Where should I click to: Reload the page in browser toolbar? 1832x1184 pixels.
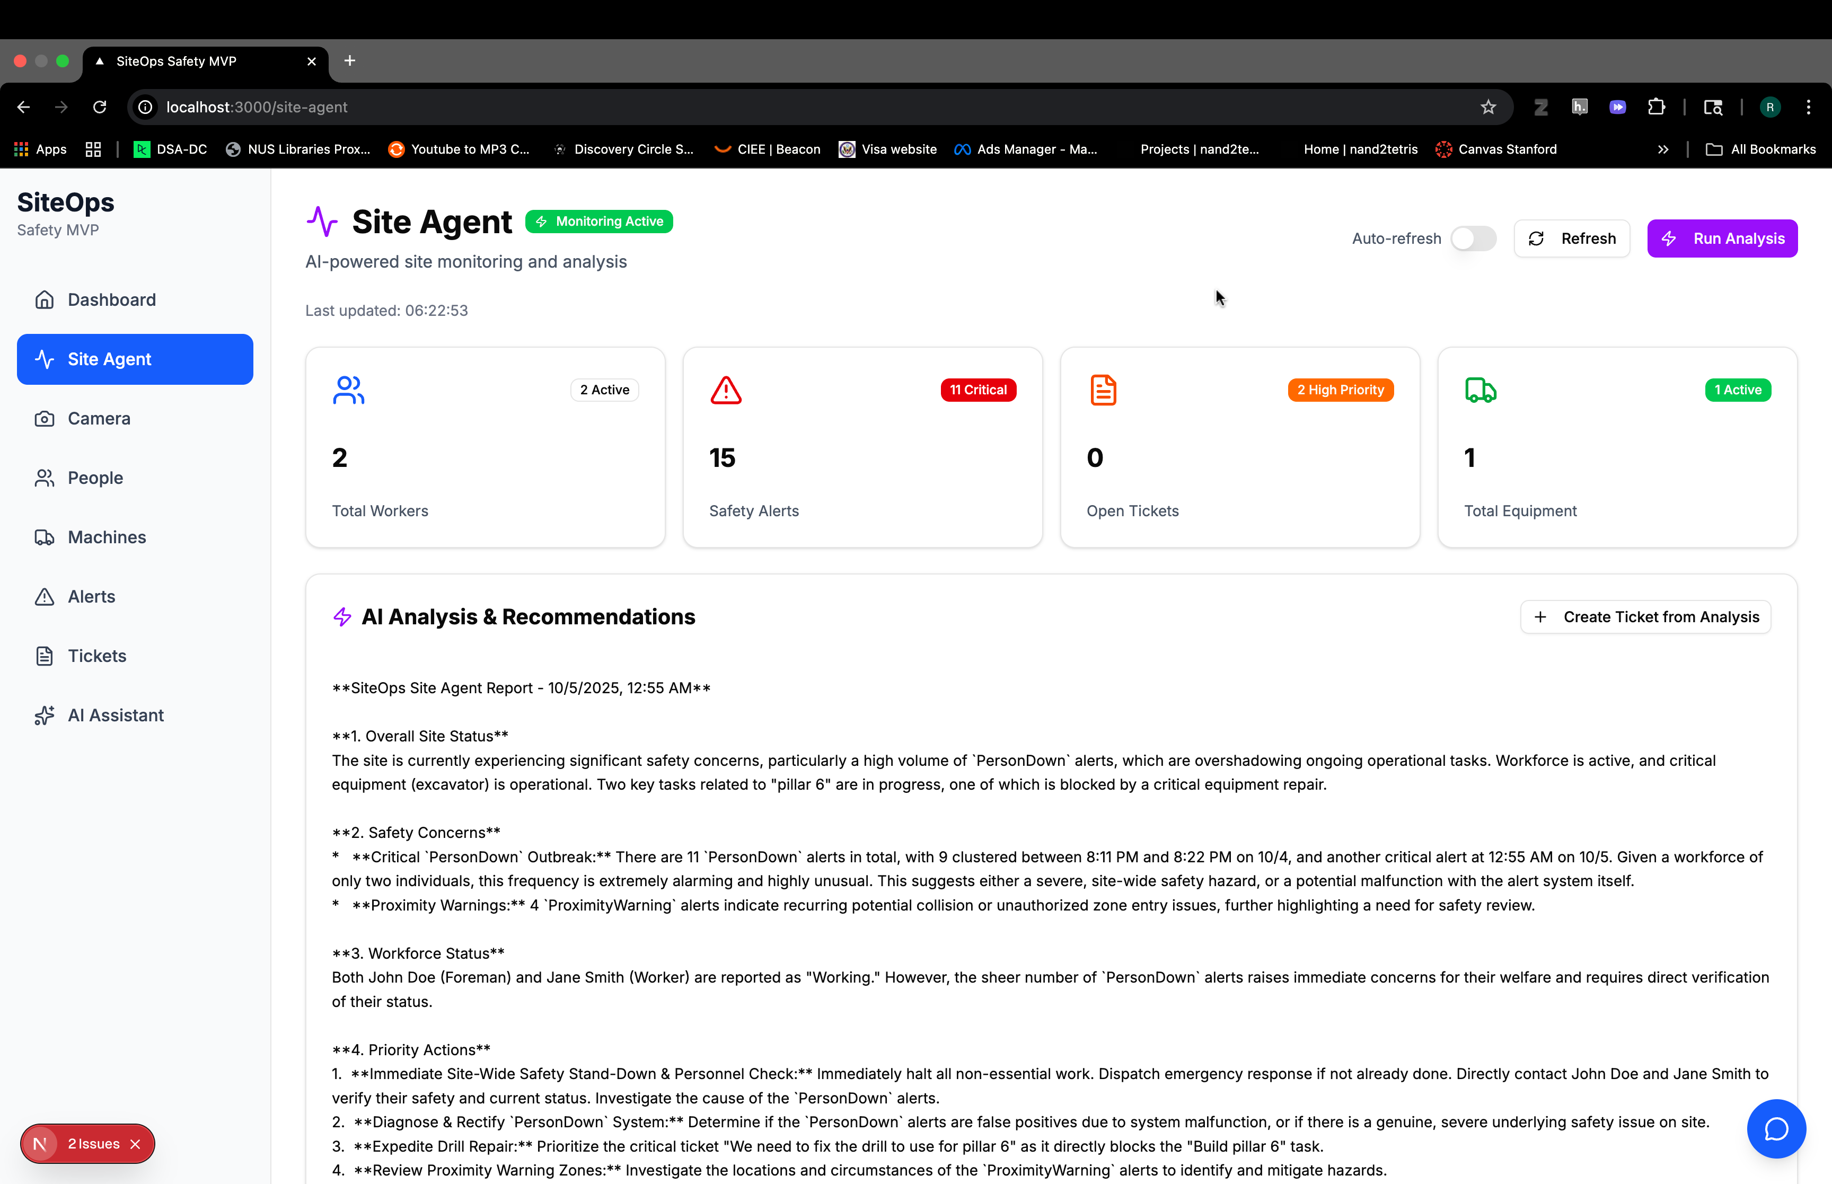(100, 107)
